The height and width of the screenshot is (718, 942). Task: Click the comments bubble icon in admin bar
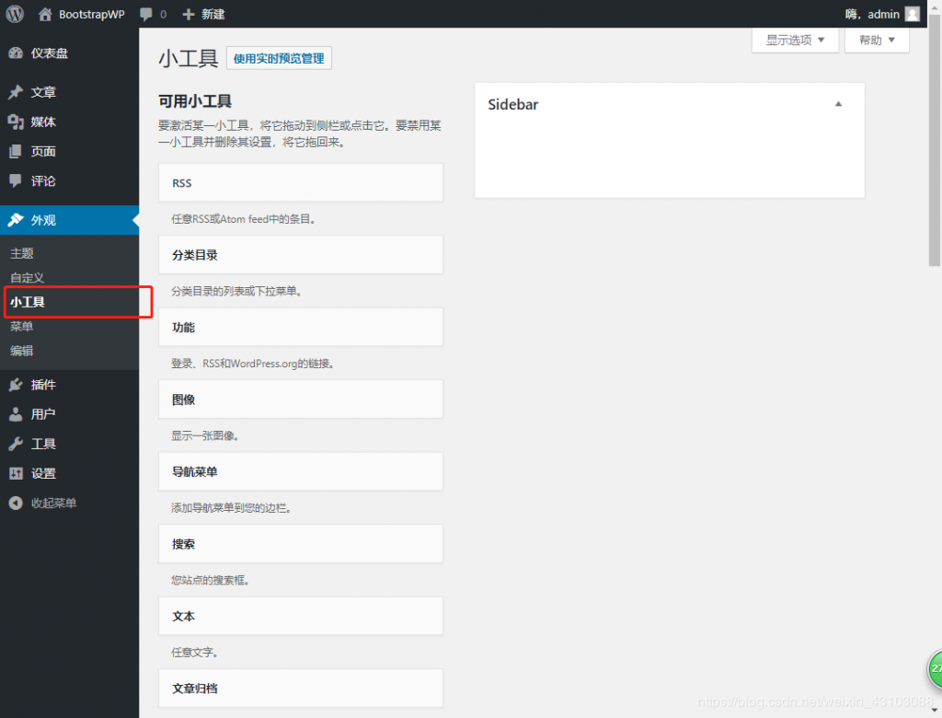[x=146, y=15]
